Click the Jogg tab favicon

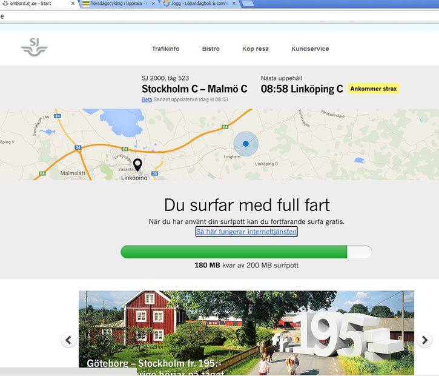point(167,4)
